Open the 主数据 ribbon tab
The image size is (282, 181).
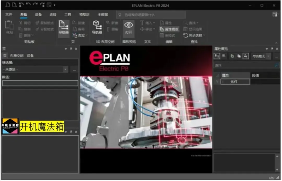[x=103, y=15]
